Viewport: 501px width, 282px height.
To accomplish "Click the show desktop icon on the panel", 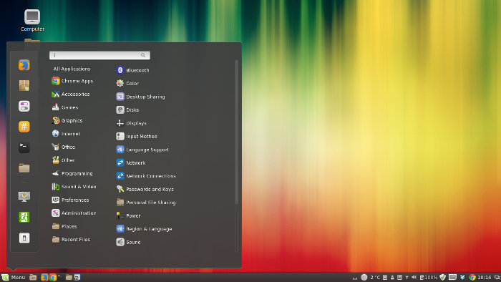I will click(x=33, y=277).
